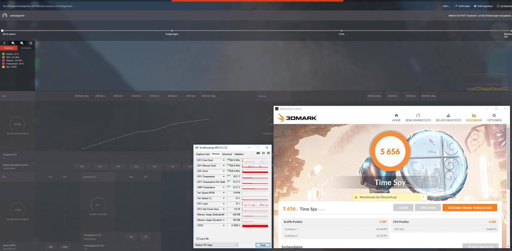Viewport: 512px width, 251px height.
Task: Click the Close button in GPU-Z
Action: 263,245
